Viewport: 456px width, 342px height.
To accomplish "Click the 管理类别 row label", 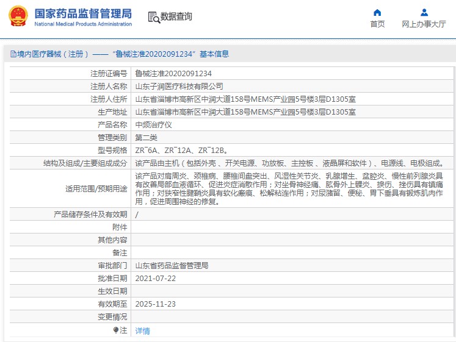I will point(112,138).
